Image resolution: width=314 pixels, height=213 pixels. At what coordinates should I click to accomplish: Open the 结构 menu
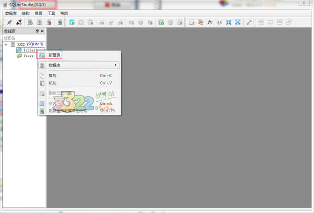tap(26, 13)
